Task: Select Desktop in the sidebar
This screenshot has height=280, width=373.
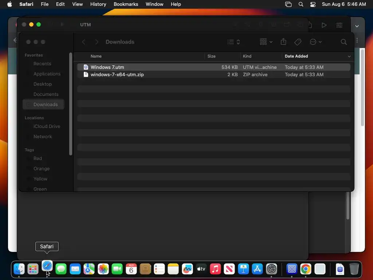Action: coord(43,84)
